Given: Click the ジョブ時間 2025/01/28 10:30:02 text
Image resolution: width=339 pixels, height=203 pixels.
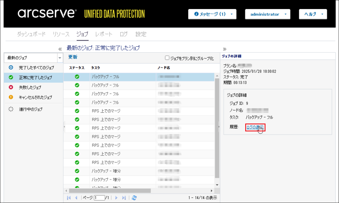Looking at the screenshot, I should pos(250,71).
